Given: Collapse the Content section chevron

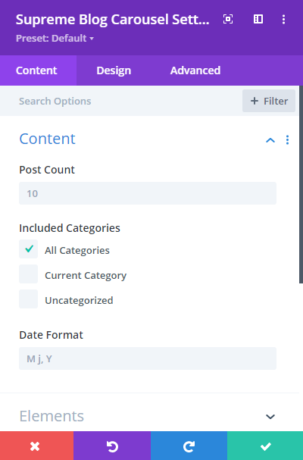Looking at the screenshot, I should pos(270,140).
